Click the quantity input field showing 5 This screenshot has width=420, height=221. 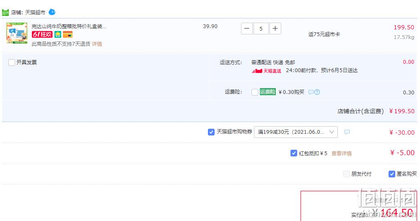[x=261, y=29]
